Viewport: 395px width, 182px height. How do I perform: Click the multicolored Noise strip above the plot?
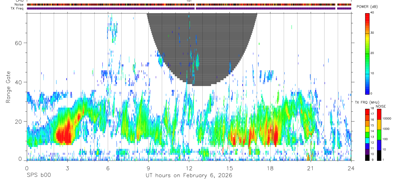(189, 4)
